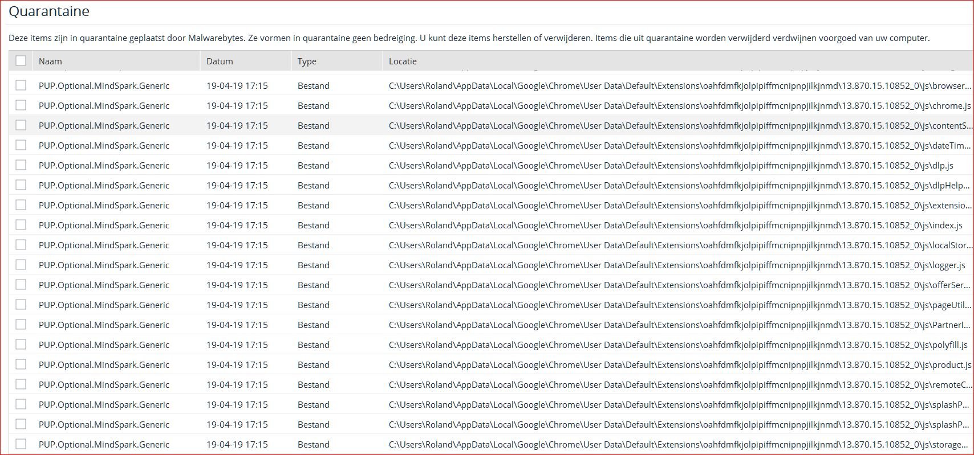Check the dlpHelp... row checkbox
Image resolution: width=974 pixels, height=455 pixels.
(21, 185)
